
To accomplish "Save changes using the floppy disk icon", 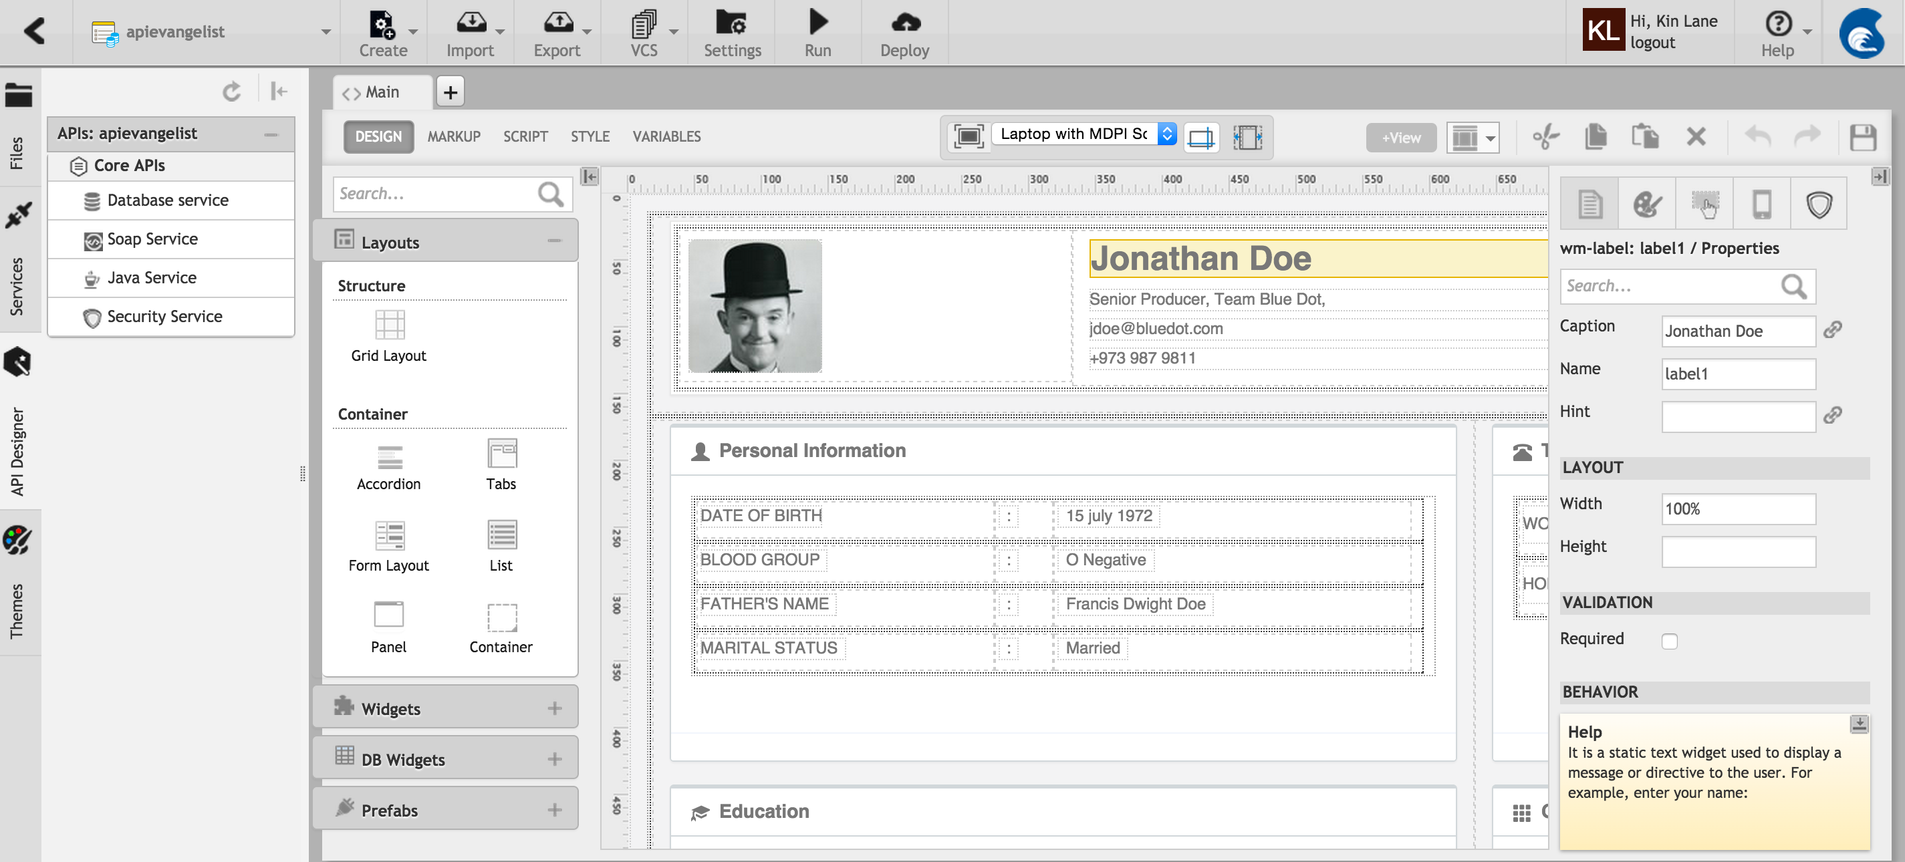I will [x=1864, y=137].
